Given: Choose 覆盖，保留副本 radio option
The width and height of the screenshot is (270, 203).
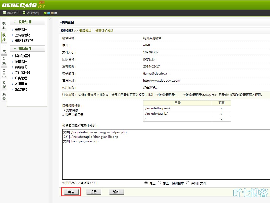Looking at the screenshot, I should pos(159,183).
